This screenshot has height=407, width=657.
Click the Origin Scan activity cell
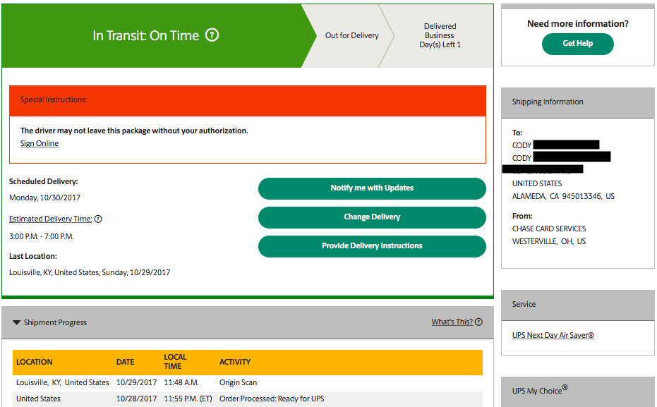click(238, 383)
